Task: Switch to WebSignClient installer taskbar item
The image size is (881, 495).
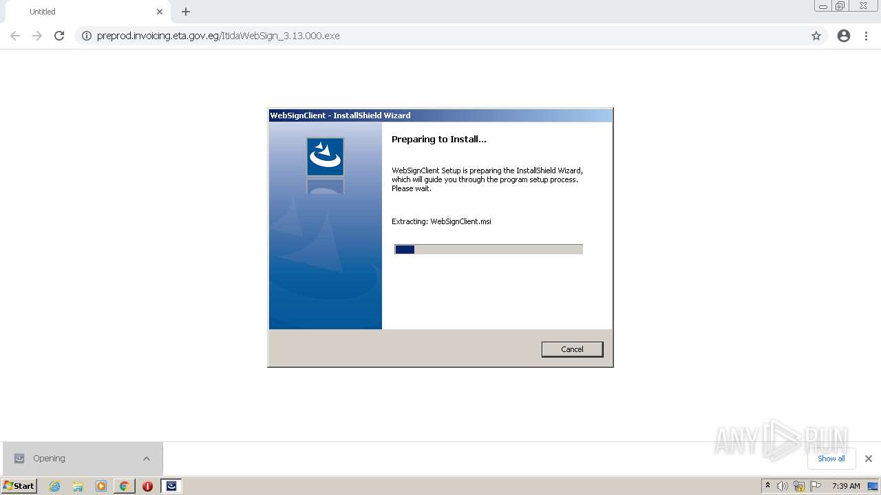Action: tap(171, 486)
